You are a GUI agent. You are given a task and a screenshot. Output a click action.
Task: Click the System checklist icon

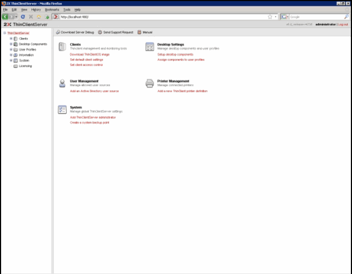(62, 109)
